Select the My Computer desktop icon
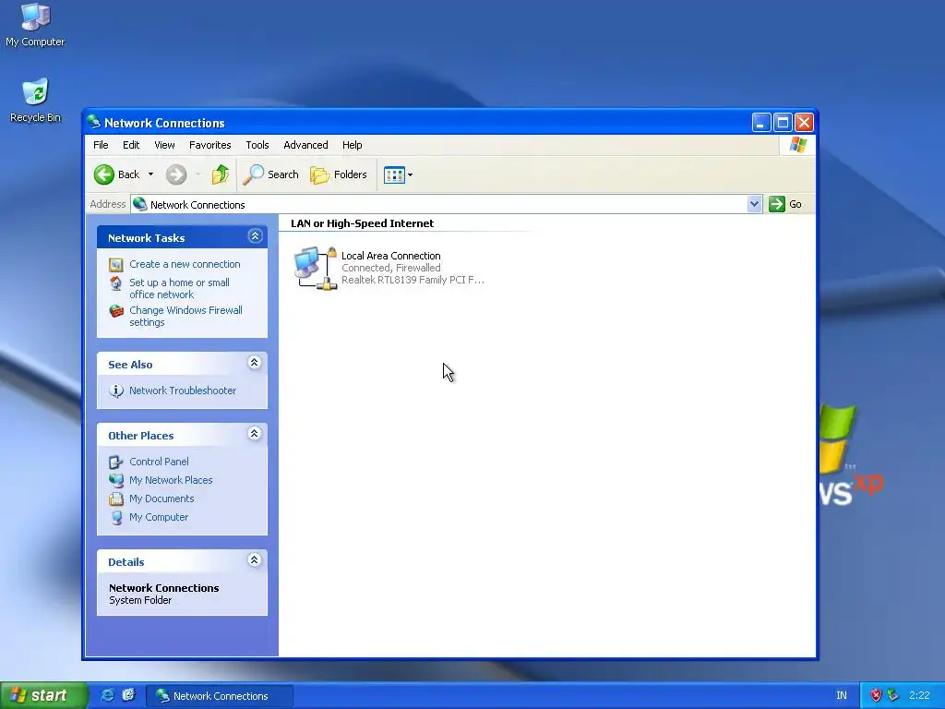 [x=35, y=25]
